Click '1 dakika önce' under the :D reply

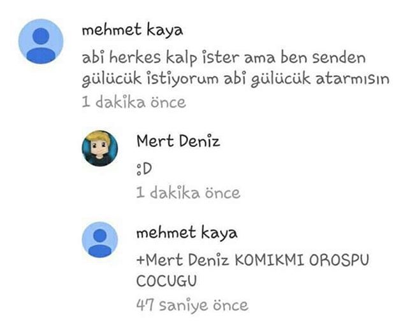click(x=189, y=193)
